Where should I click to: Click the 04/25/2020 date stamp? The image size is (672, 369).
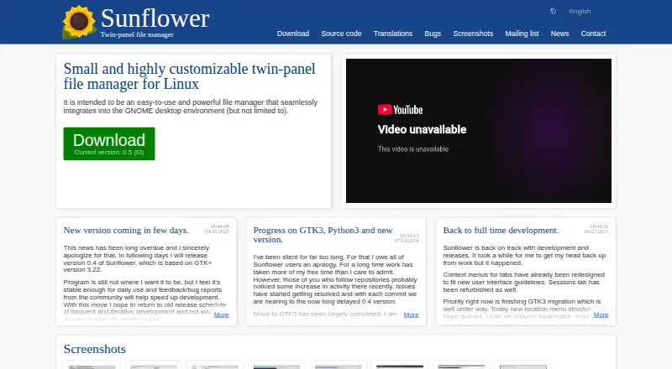click(218, 231)
